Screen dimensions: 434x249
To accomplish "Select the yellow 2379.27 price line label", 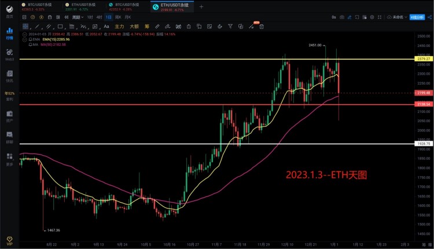I will click(x=424, y=59).
